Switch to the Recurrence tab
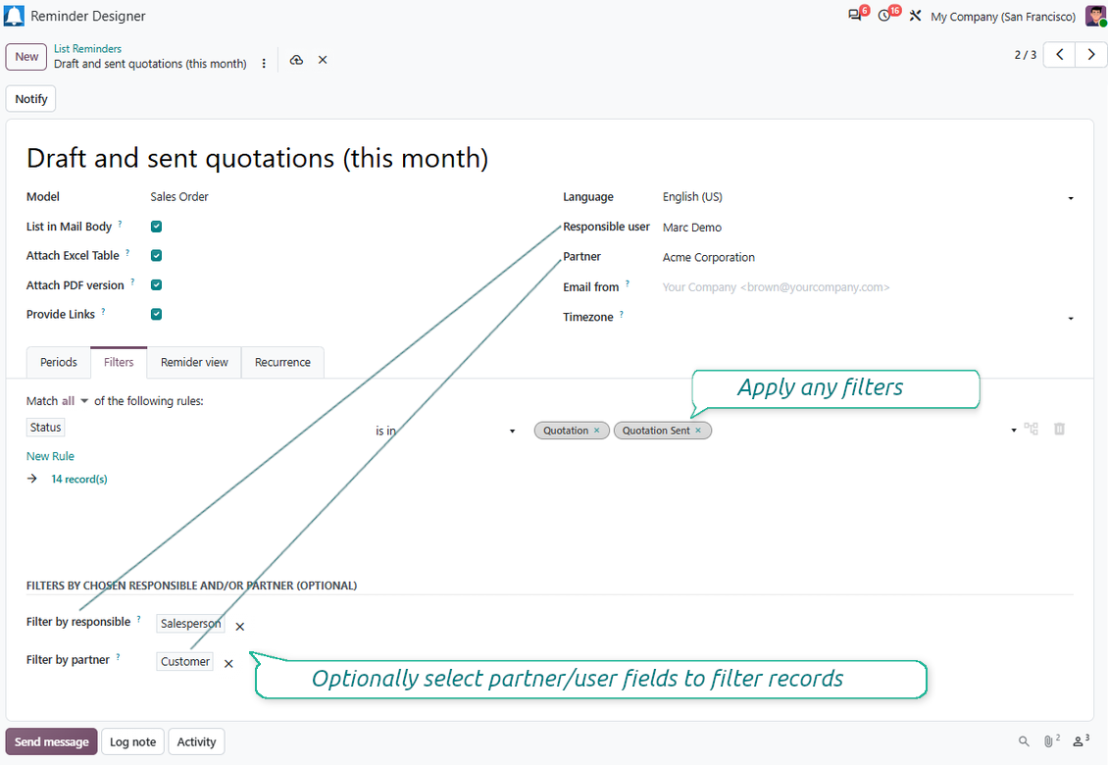Viewport: 1108px width, 765px height. (282, 362)
